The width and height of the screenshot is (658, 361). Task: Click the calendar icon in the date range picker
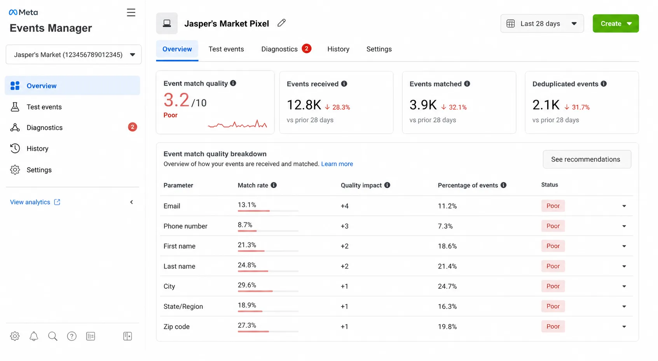tap(511, 23)
